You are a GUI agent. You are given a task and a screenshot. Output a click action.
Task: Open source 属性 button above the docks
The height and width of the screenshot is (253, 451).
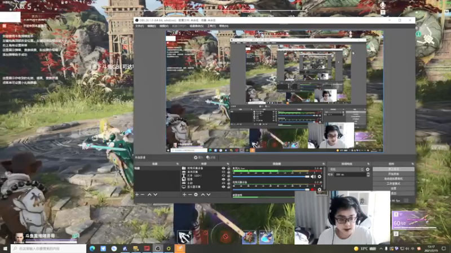(198, 157)
